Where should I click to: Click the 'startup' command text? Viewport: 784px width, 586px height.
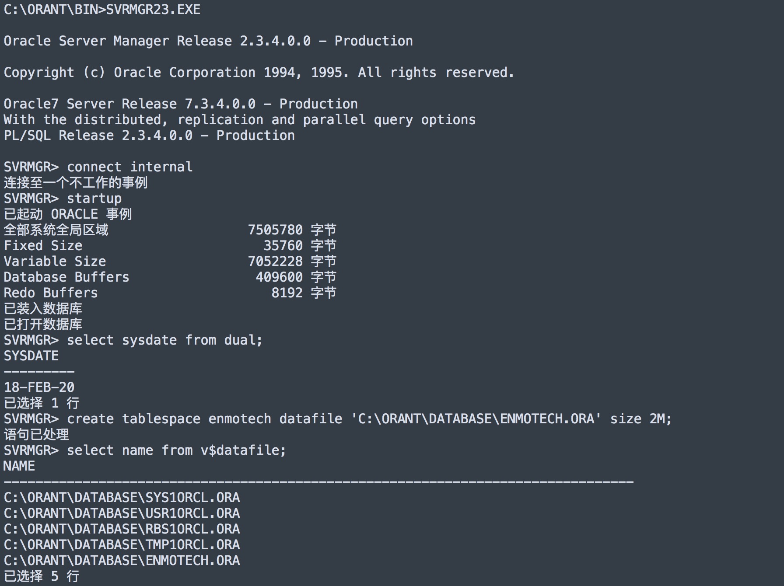(x=94, y=198)
